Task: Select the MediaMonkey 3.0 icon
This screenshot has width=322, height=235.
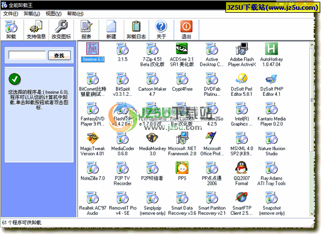Action: [152, 138]
